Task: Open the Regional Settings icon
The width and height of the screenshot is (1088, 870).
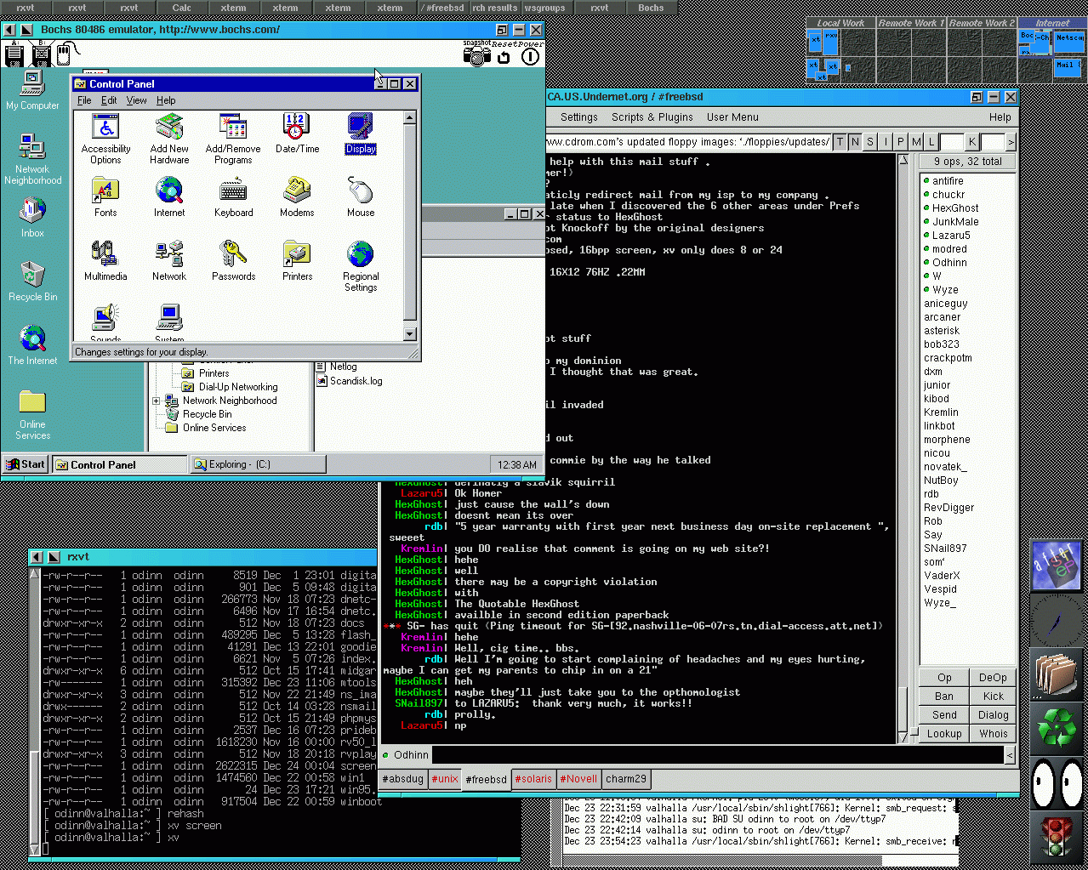Action: point(361,266)
